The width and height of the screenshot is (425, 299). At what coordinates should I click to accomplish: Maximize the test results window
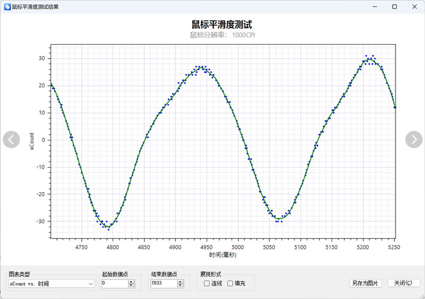tap(394, 7)
